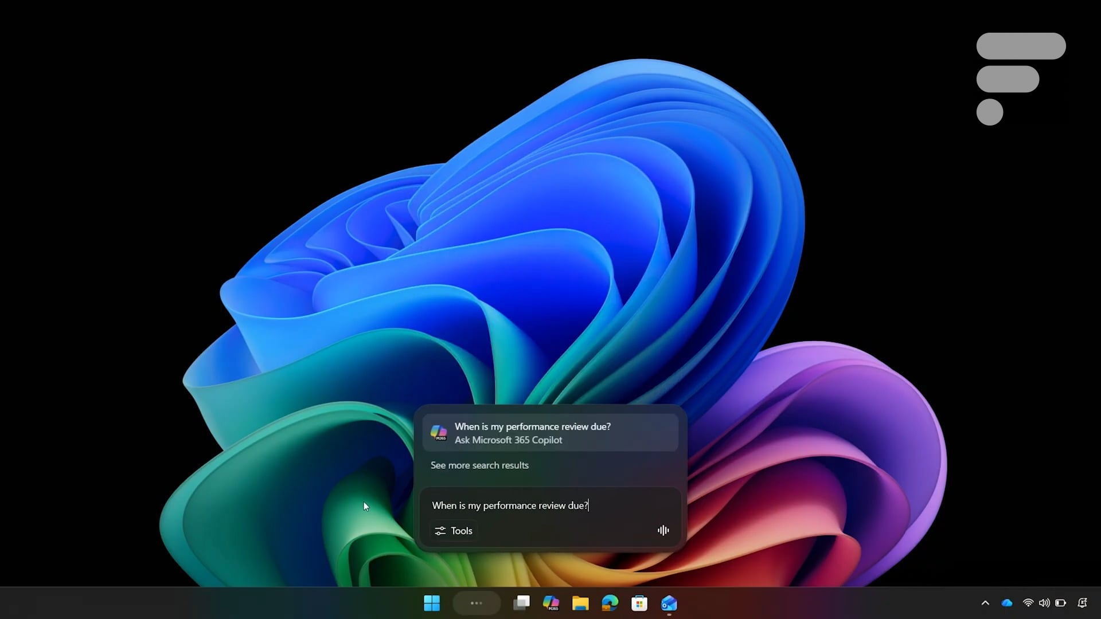
Task: Click 'See more search results' link
Action: click(x=479, y=465)
